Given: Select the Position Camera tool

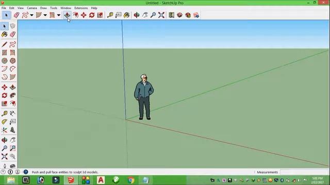Looking at the screenshot, I should 5,165.
